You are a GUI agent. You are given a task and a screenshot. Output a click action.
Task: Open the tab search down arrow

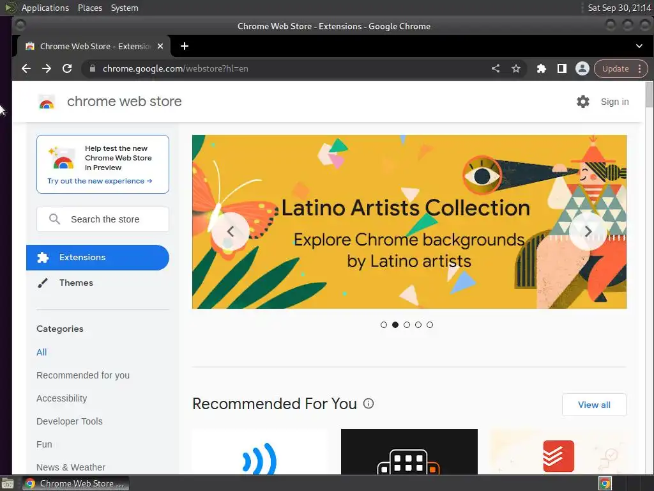(639, 46)
